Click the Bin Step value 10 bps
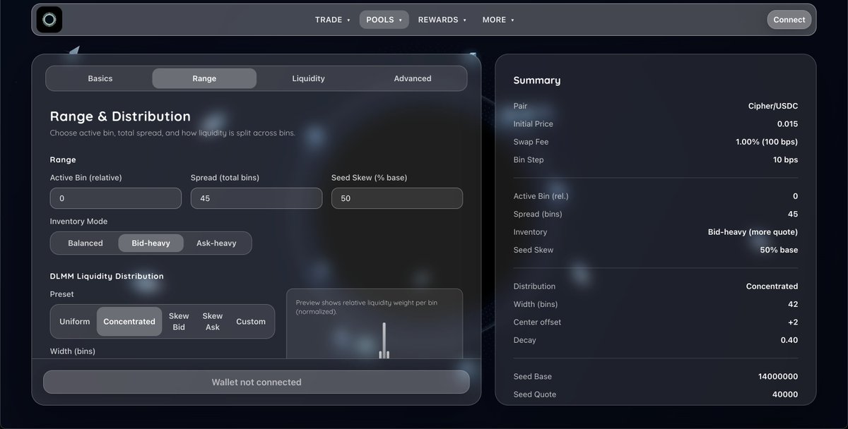The height and width of the screenshot is (429, 848). [785, 159]
